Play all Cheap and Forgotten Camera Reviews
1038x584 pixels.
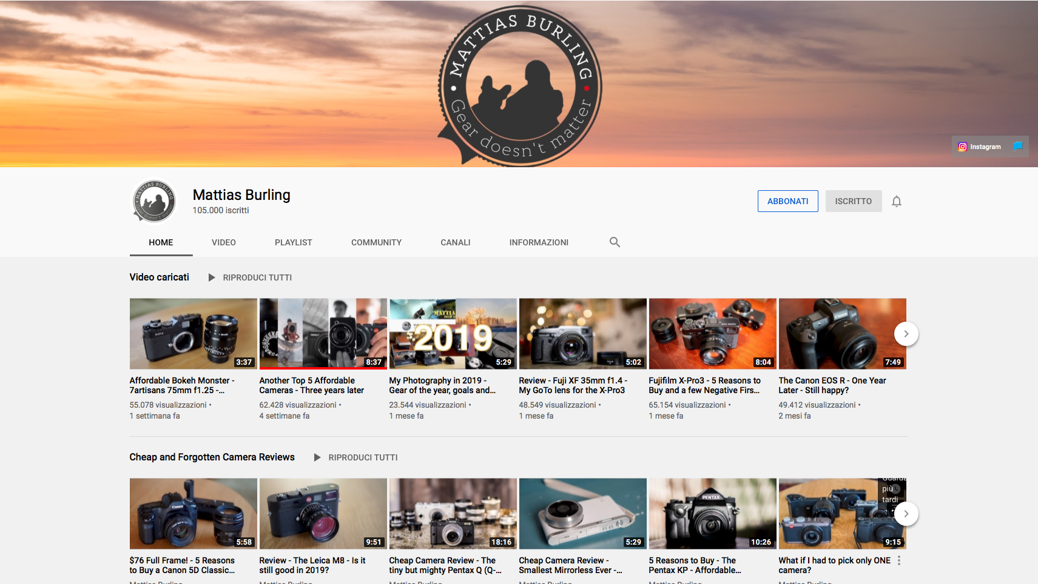coord(356,457)
